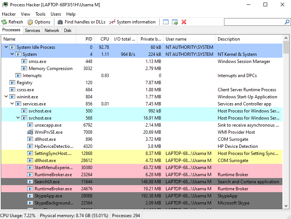Collapse the System Idle Process tree
The width and height of the screenshot is (291, 219).
(6, 47)
